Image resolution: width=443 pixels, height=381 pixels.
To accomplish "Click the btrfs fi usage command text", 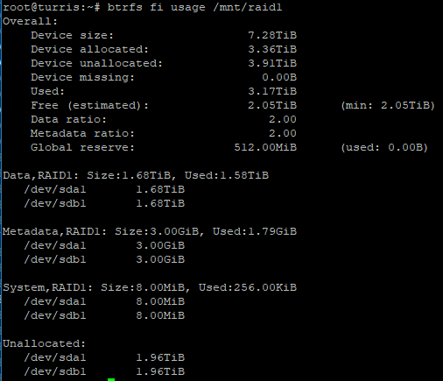I will pyautogui.click(x=194, y=8).
